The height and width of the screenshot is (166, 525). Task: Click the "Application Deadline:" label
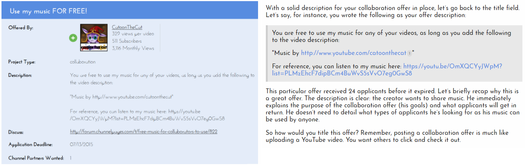[30, 144]
